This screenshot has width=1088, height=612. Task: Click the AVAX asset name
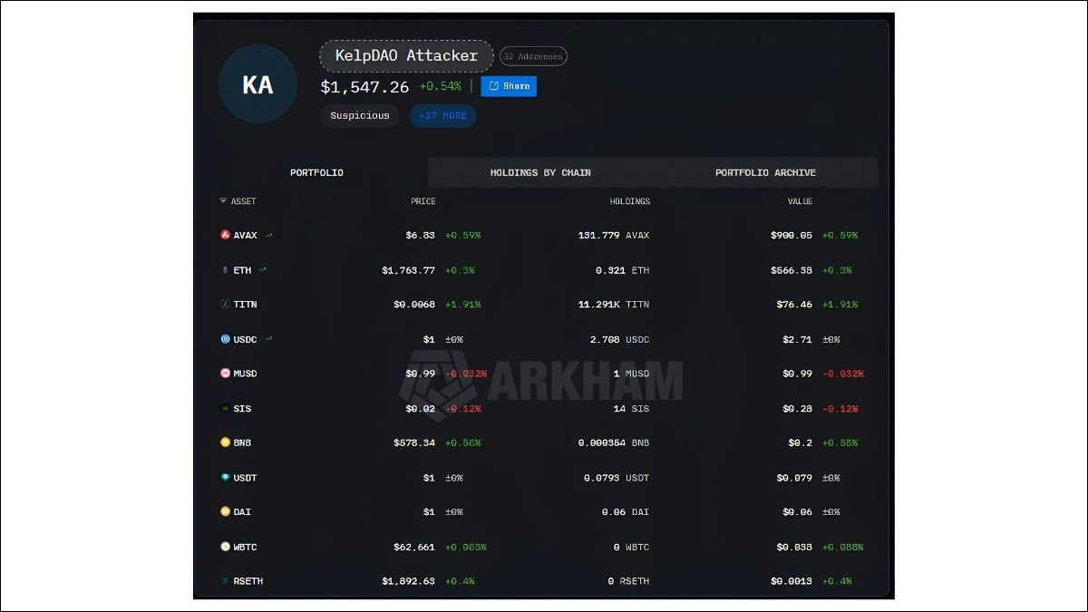pyautogui.click(x=246, y=235)
